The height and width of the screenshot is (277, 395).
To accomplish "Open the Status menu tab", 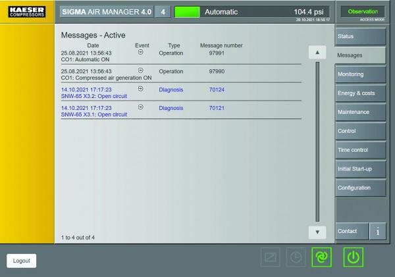I will 361,36.
